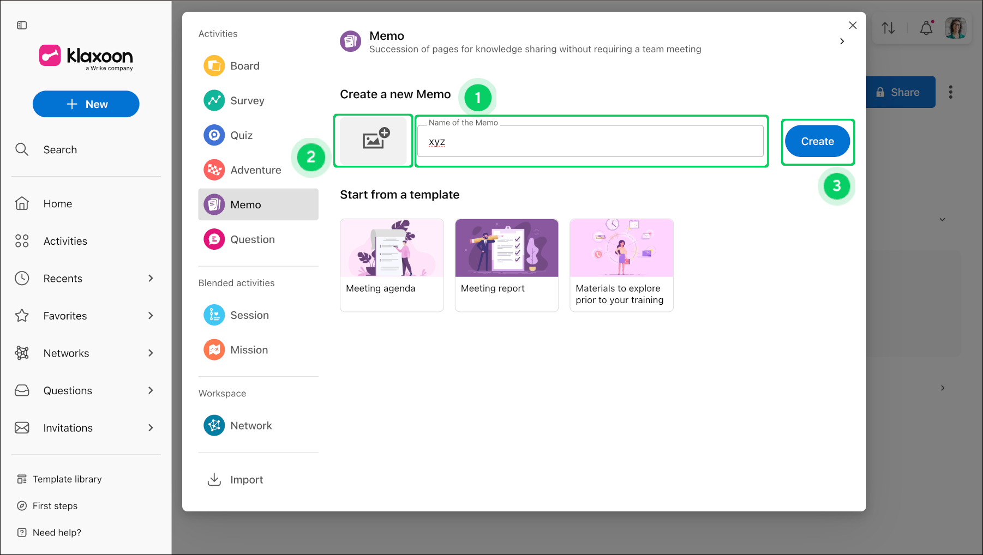Click the blue Create button
Viewport: 983px width, 555px height.
tap(817, 141)
